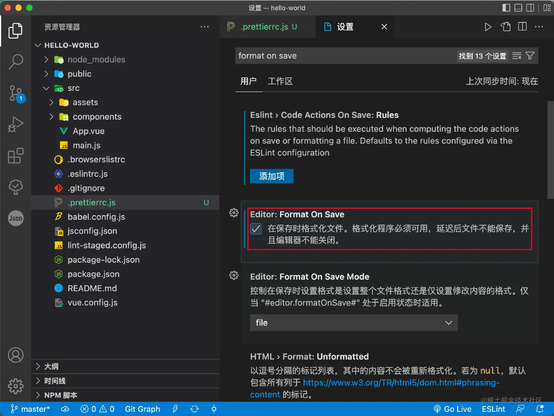Click the format on save search field
Screen dimensions: 554x416
pyautogui.click(x=346, y=56)
